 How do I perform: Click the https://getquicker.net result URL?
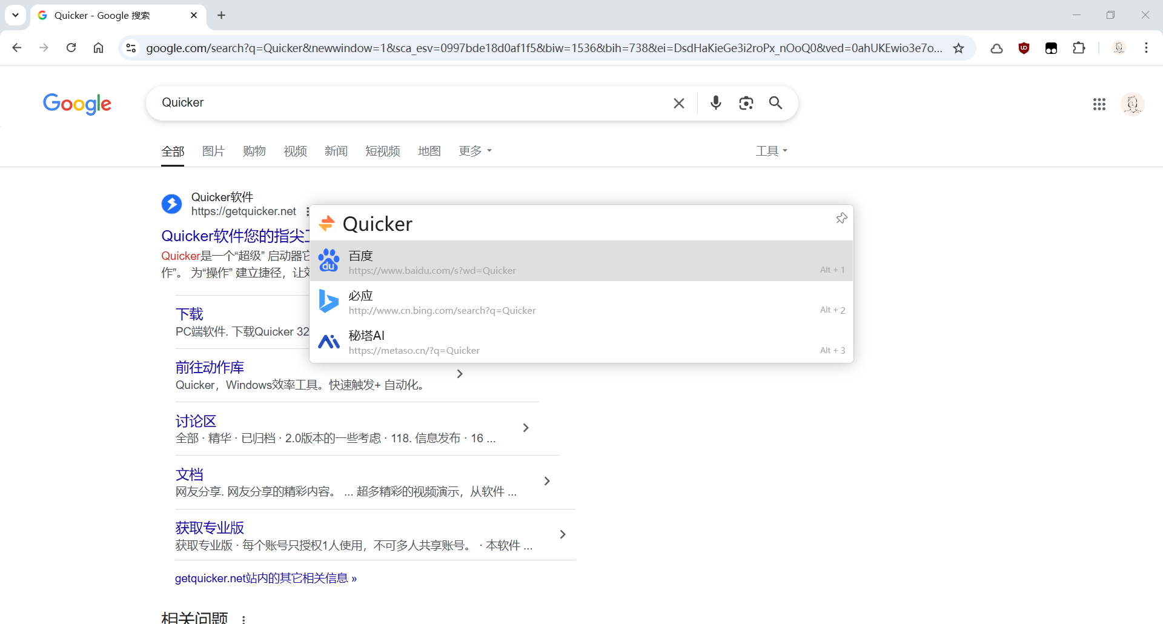coord(244,211)
